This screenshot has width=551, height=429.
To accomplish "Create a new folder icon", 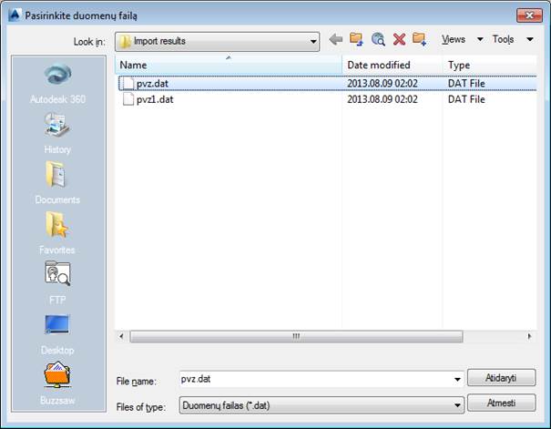I will click(419, 39).
